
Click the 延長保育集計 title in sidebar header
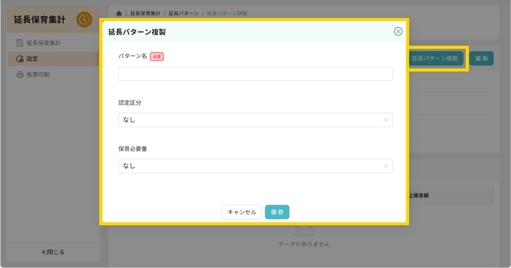[x=40, y=20]
